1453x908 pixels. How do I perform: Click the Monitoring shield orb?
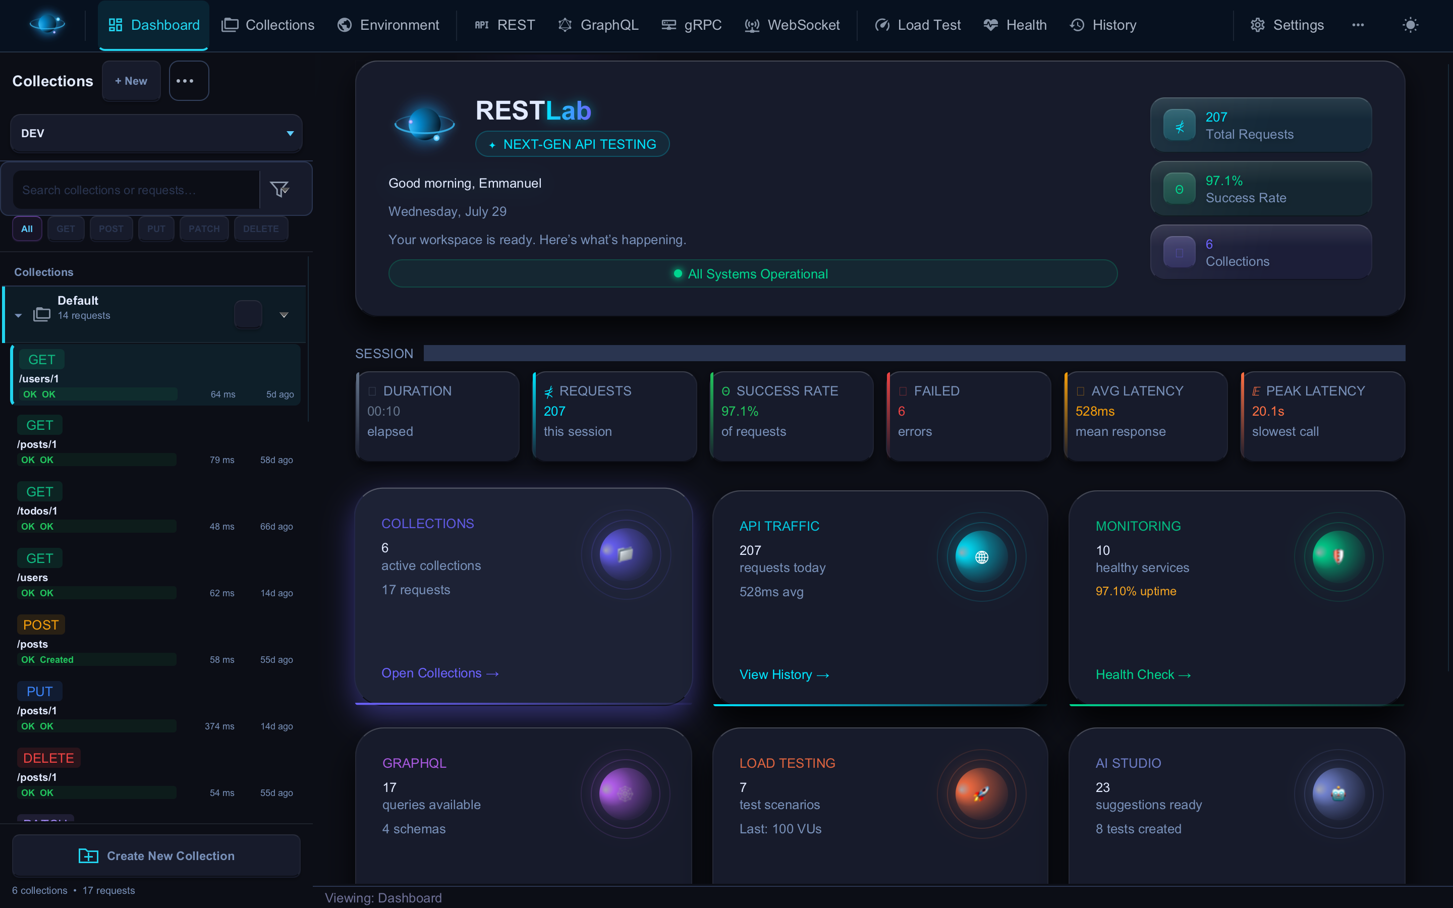pos(1338,557)
